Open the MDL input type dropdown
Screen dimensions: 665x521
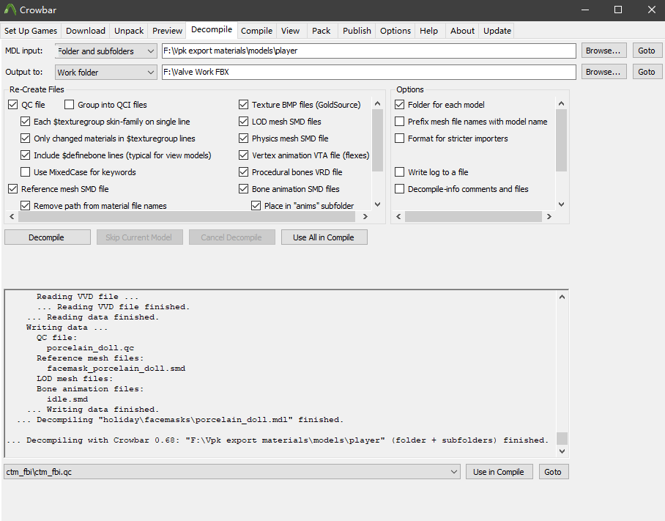[106, 51]
